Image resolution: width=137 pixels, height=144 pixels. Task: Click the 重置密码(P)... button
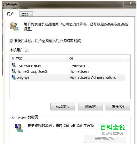pyautogui.click(x=105, y=139)
